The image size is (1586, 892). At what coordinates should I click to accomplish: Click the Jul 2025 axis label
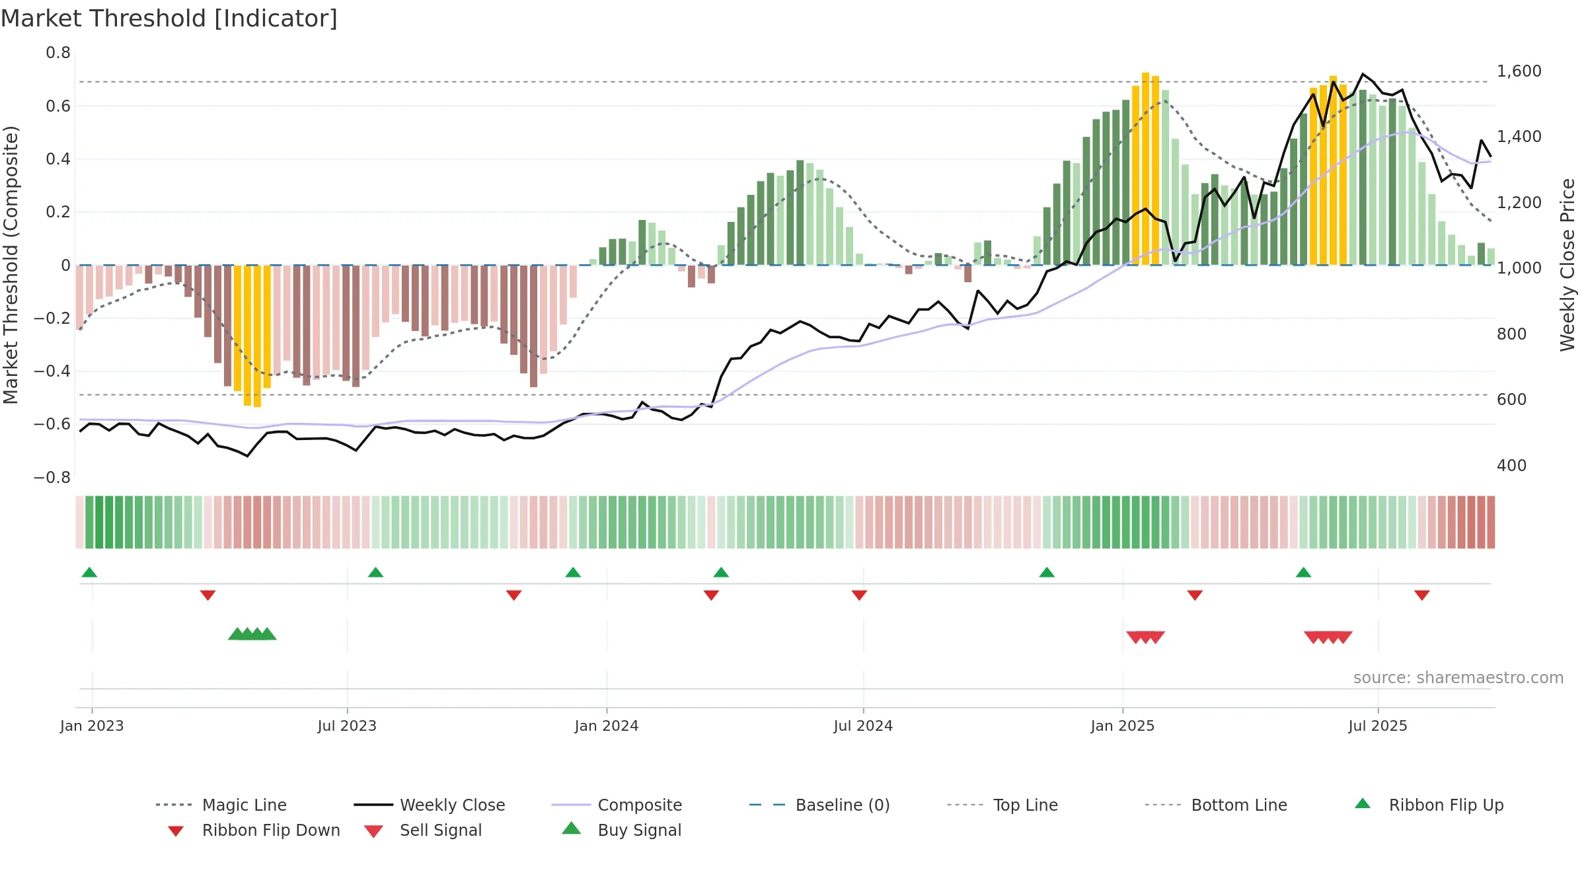coord(1378,725)
